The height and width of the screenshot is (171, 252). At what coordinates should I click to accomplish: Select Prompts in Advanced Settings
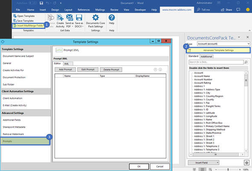25,141
